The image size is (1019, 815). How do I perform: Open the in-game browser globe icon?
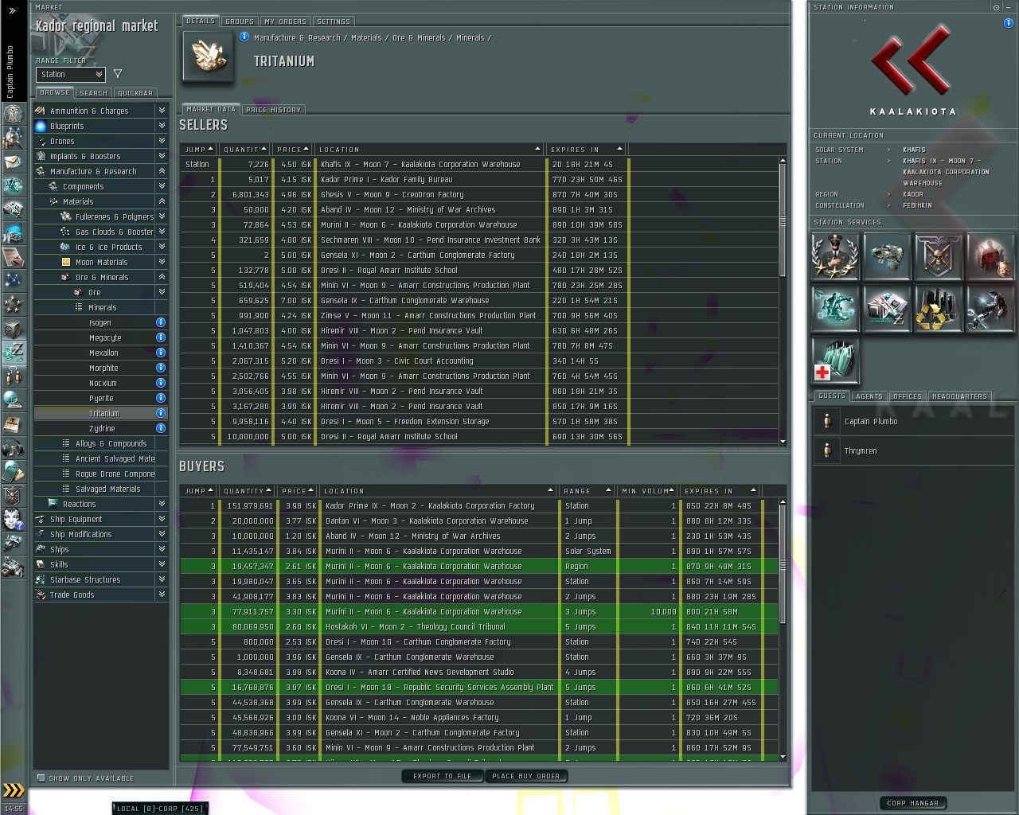[x=13, y=400]
